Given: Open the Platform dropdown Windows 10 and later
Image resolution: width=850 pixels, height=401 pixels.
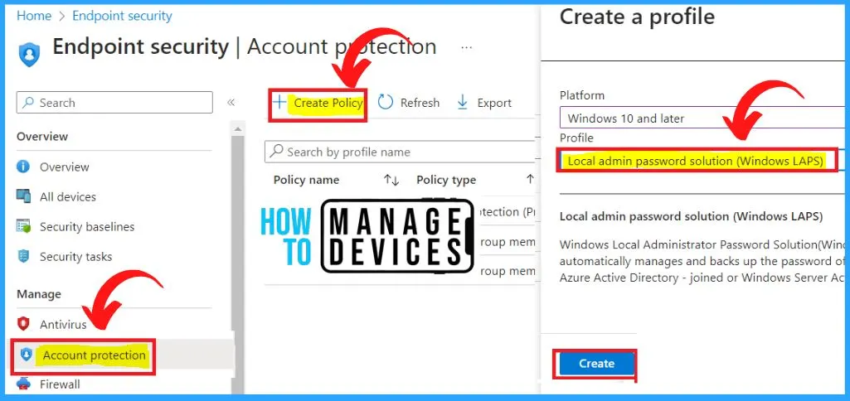Looking at the screenshot, I should click(x=702, y=118).
